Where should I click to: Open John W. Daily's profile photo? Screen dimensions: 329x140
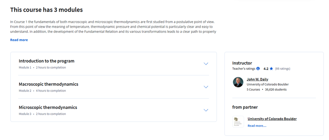(x=238, y=82)
